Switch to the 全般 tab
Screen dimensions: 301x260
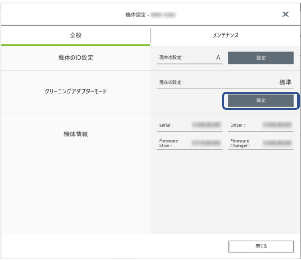coord(76,35)
